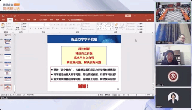Screen dimensions: 192x110
Task: Select the triangle shape in the shapes gallery
Action: (x=101, y=26)
